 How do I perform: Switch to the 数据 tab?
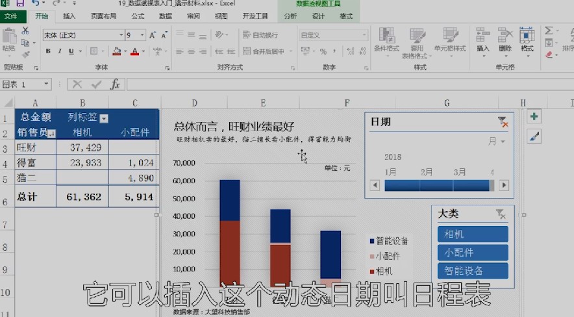166,16
